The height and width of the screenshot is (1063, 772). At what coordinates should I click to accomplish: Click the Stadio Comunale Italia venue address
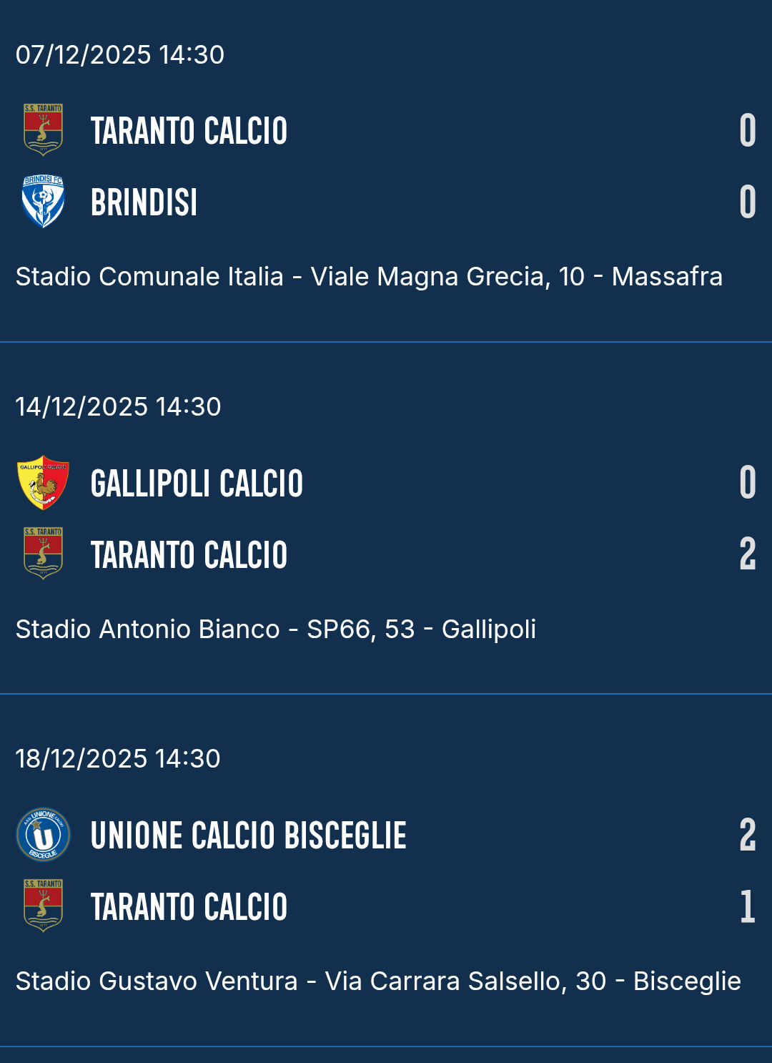click(369, 276)
